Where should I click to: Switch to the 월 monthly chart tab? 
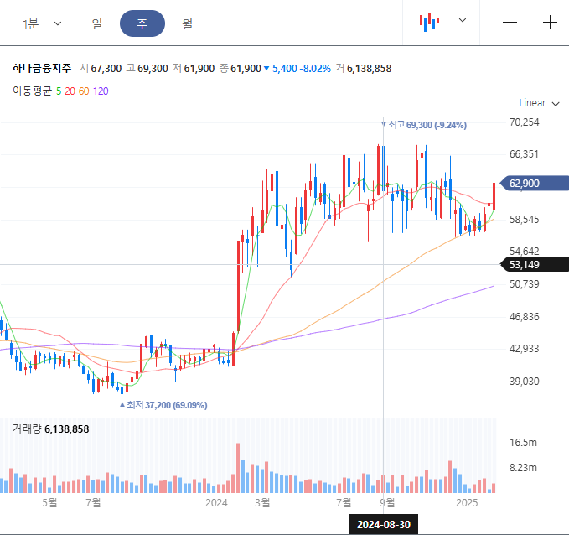point(187,24)
